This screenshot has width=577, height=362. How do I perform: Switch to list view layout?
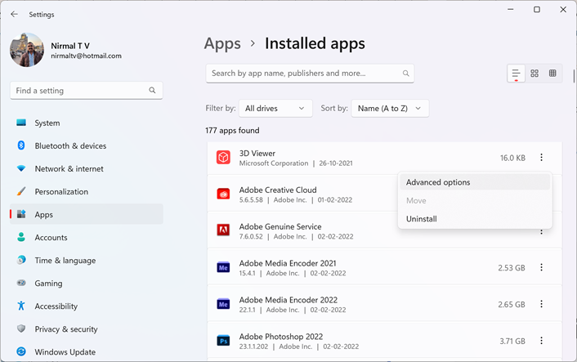coord(516,74)
